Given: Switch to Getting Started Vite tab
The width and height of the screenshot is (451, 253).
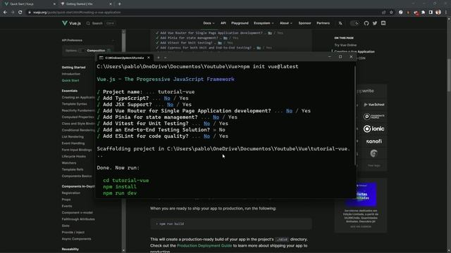Looking at the screenshot, I should 86,4.
